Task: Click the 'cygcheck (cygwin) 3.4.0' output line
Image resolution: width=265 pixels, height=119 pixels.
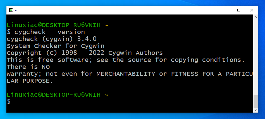Action: [x=52, y=39]
